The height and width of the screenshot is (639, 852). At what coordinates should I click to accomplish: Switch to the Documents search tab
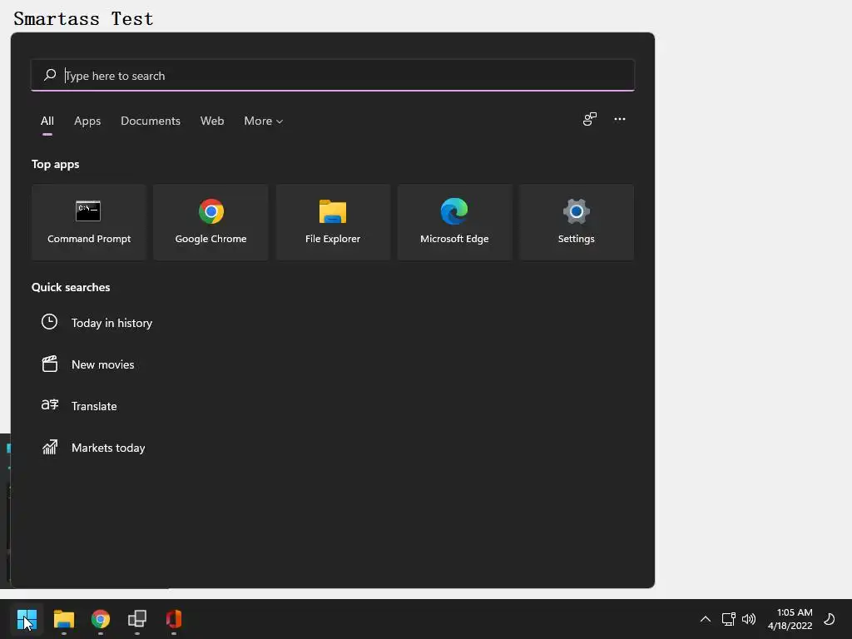point(151,121)
